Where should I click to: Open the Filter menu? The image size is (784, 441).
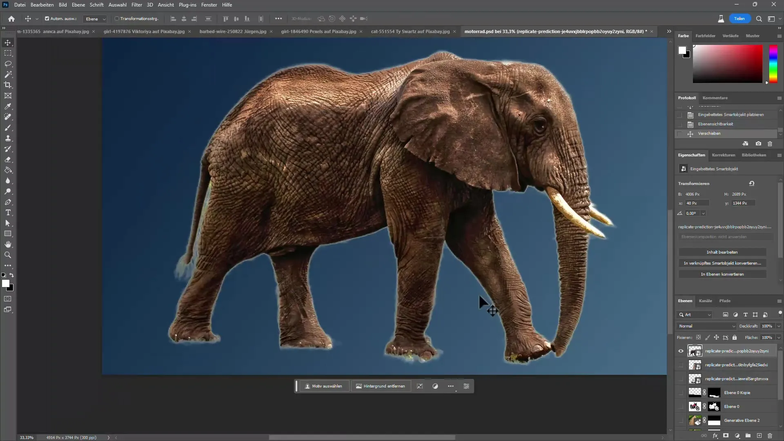click(x=137, y=5)
